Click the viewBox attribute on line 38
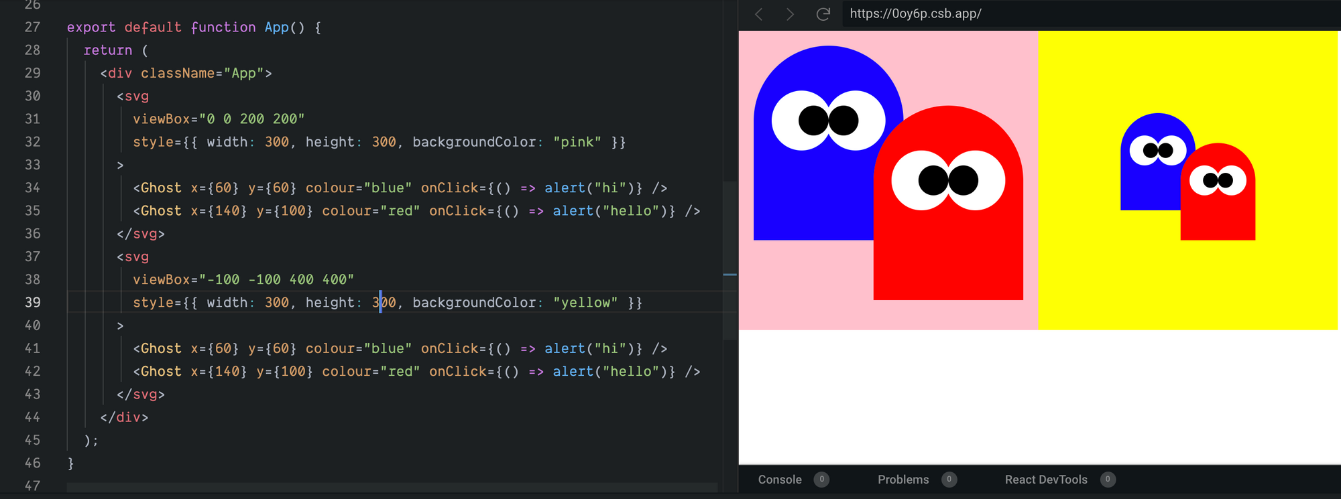Viewport: 1341px width, 499px height. pyautogui.click(x=161, y=280)
